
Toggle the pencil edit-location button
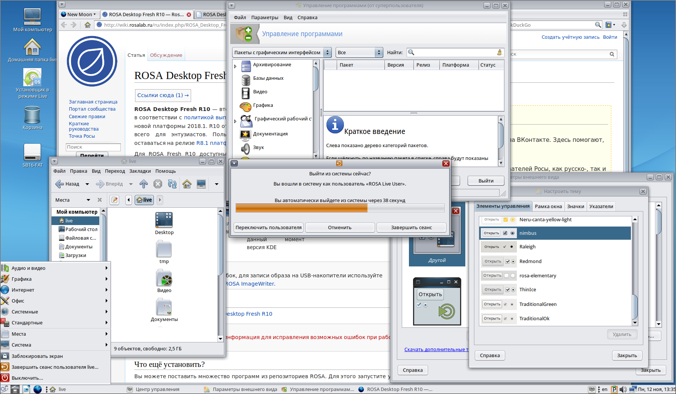coord(115,200)
